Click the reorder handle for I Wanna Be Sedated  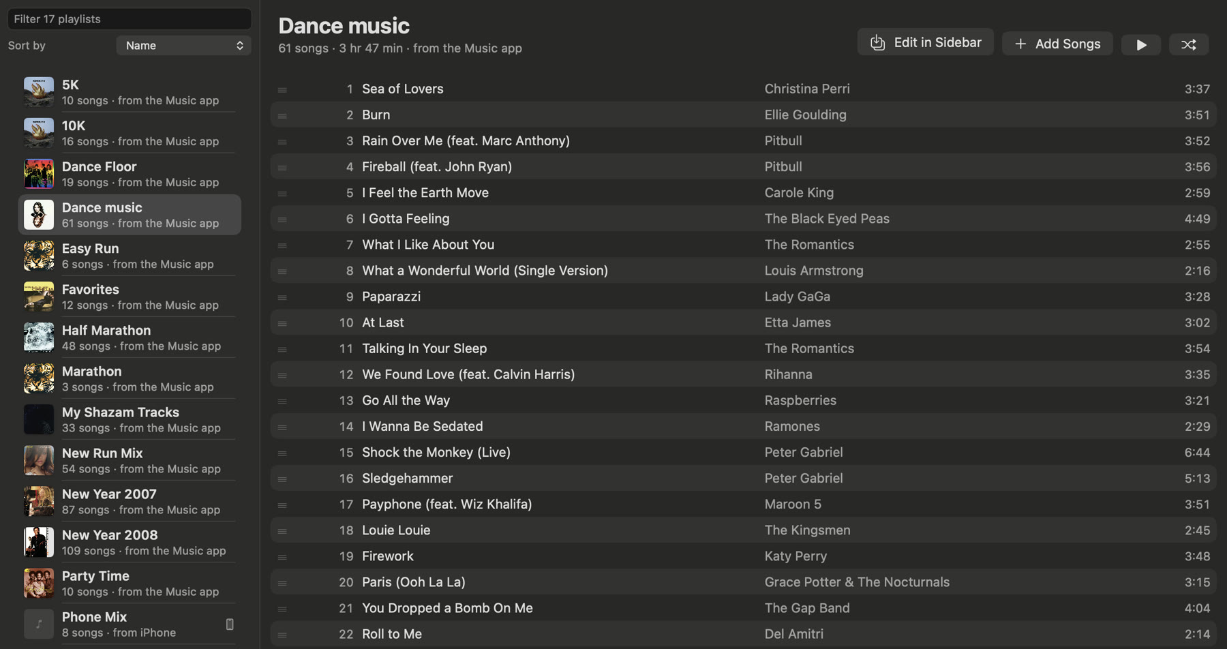pos(282,427)
